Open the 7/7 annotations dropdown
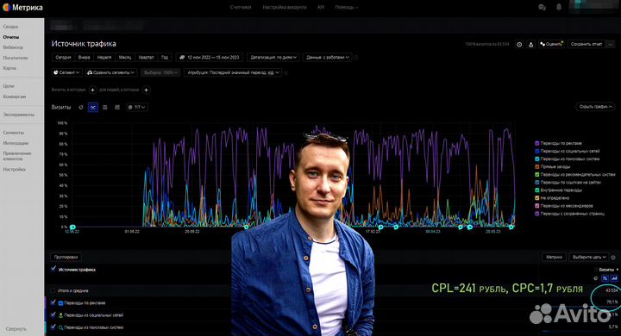 point(136,107)
